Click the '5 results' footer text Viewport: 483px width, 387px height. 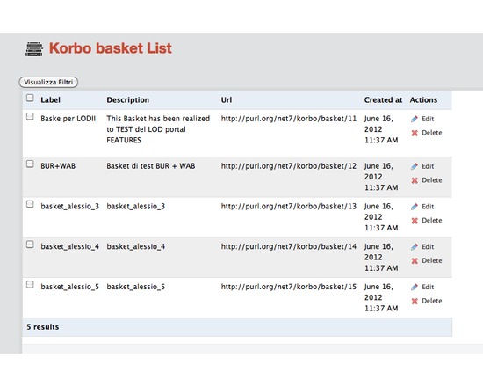coord(42,327)
